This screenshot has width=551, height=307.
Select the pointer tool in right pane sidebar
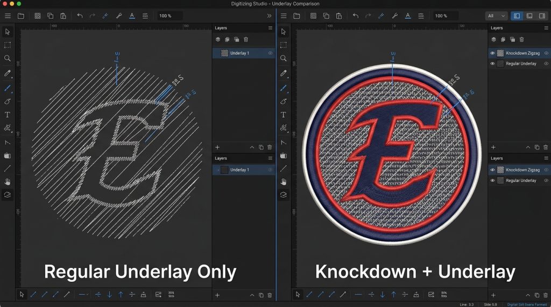click(x=283, y=32)
